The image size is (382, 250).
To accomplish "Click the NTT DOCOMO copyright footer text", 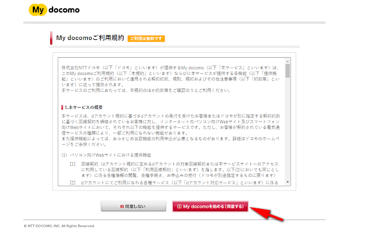I will pos(59,226).
